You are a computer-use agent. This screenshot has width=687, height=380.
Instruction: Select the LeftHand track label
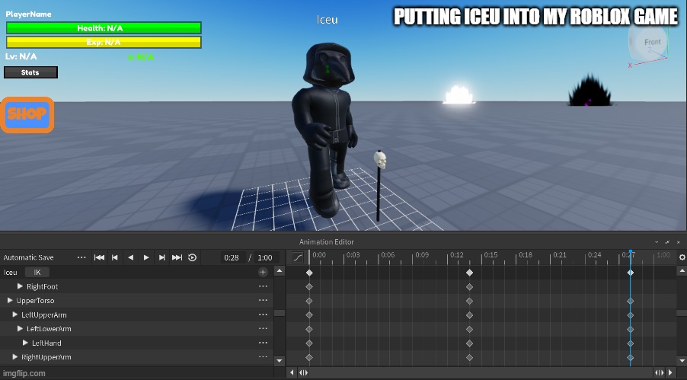46,343
